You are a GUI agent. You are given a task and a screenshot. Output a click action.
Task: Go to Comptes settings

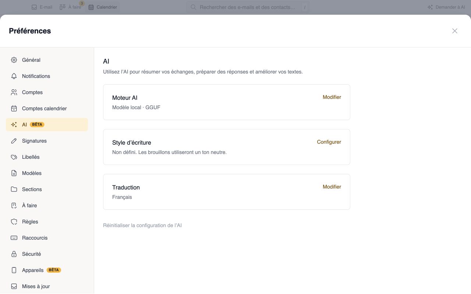click(x=47, y=92)
